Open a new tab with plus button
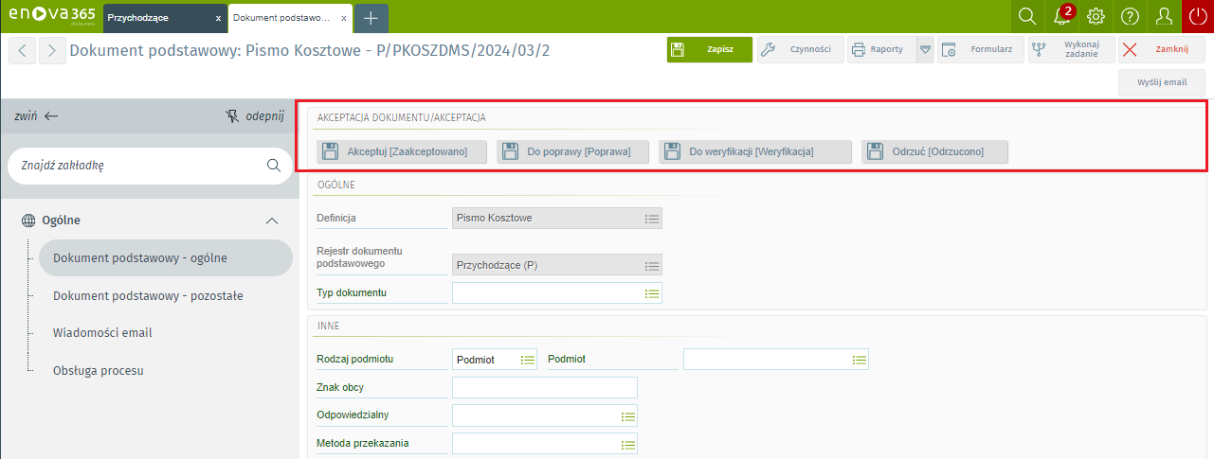The image size is (1214, 459). pyautogui.click(x=371, y=18)
